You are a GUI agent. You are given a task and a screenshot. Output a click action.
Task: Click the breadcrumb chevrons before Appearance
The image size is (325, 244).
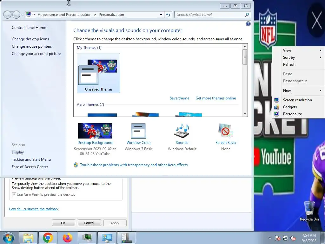pos(34,15)
